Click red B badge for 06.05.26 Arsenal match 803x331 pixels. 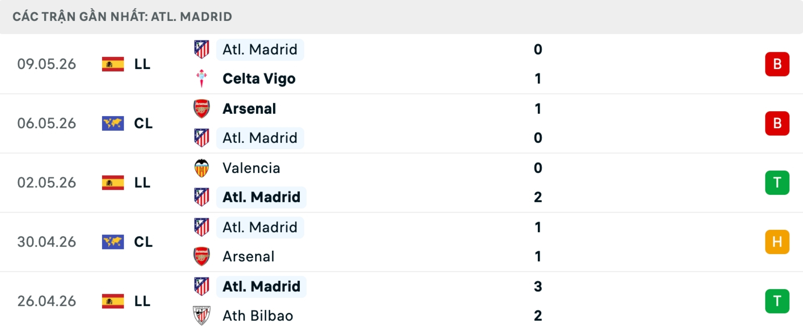point(777,123)
